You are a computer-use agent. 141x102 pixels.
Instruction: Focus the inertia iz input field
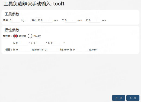80,50
